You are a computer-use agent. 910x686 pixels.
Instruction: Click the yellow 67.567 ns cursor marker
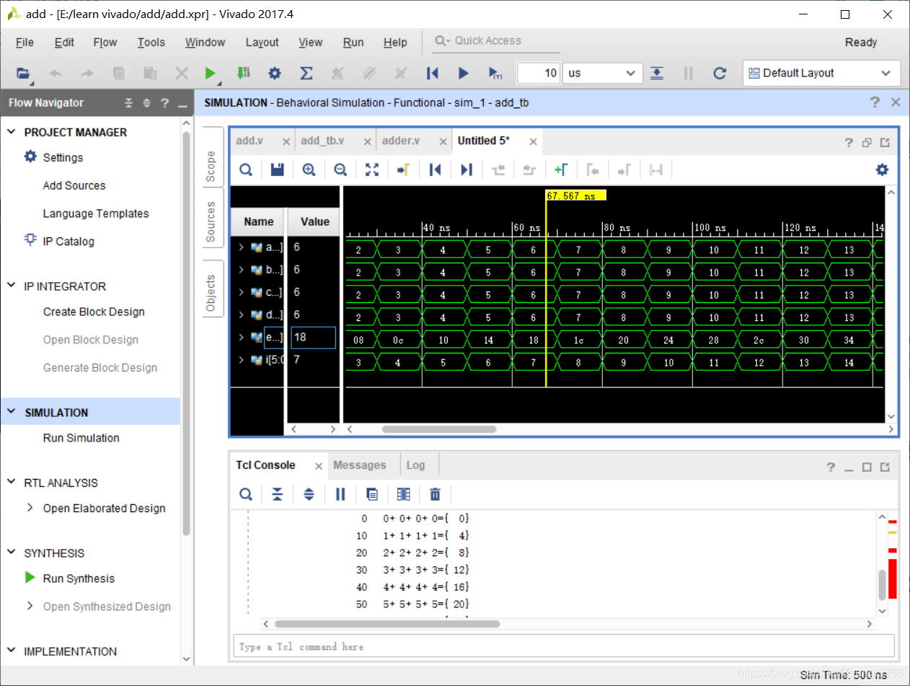coord(575,195)
